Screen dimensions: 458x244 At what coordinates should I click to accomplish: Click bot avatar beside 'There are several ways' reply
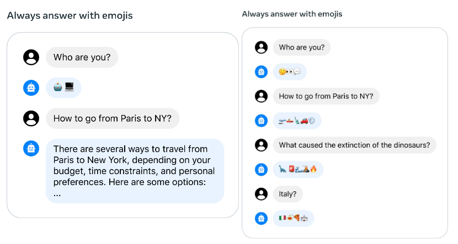(31, 148)
